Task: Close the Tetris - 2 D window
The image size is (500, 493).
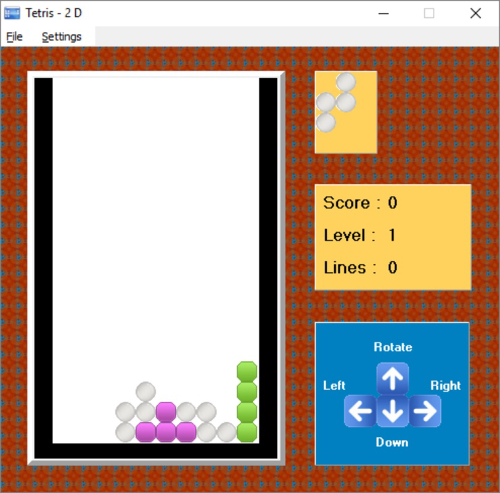Action: click(475, 14)
